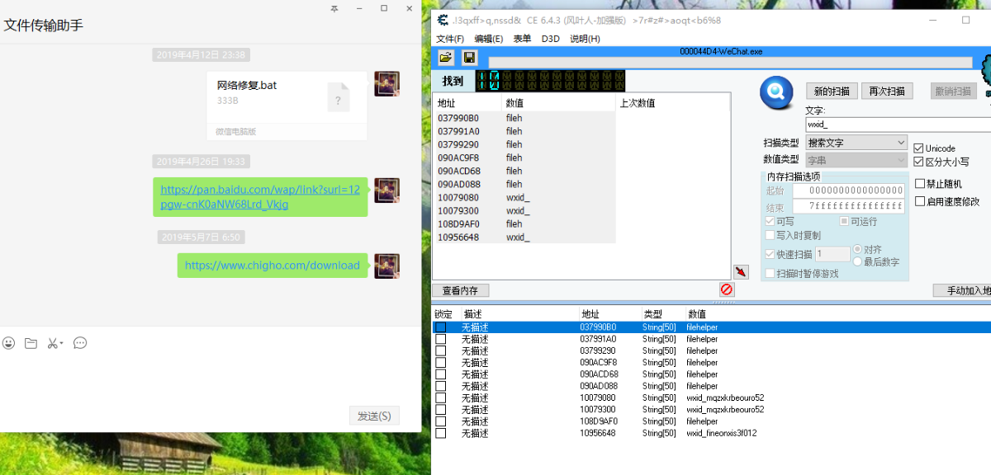
Task: Click 发送(S) send button in WeChat
Action: [x=374, y=416]
